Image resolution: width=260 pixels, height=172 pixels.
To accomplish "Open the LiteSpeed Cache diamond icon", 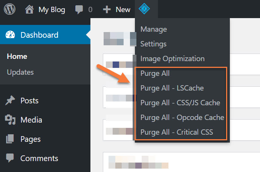I will [144, 9].
